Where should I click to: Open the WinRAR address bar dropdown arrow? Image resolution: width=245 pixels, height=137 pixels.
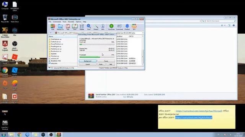(143, 33)
